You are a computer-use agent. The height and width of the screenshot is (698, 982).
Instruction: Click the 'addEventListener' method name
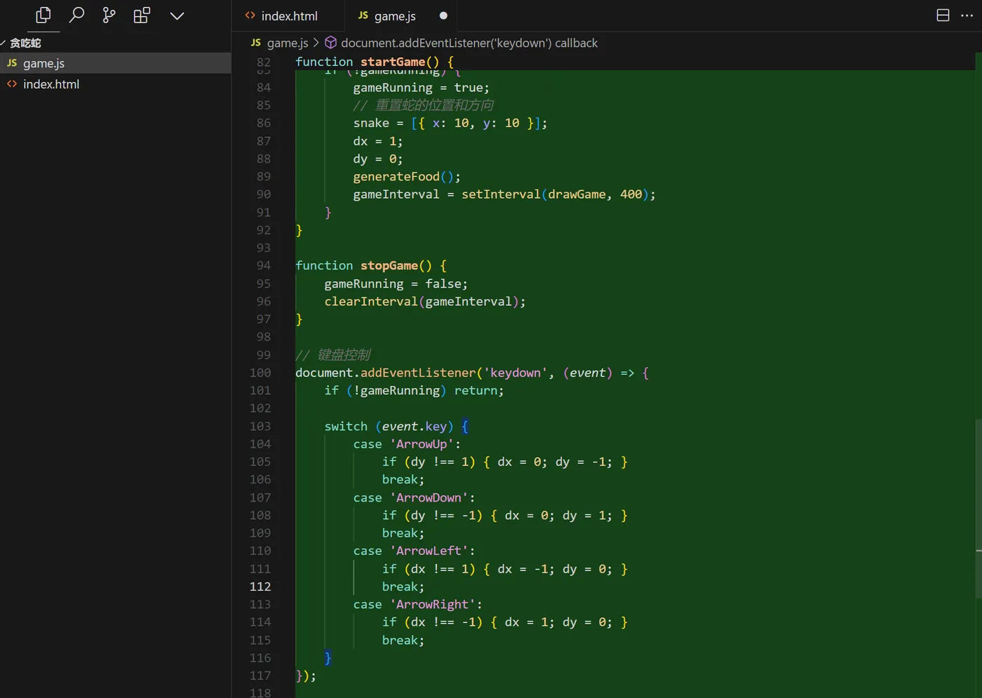(x=417, y=373)
